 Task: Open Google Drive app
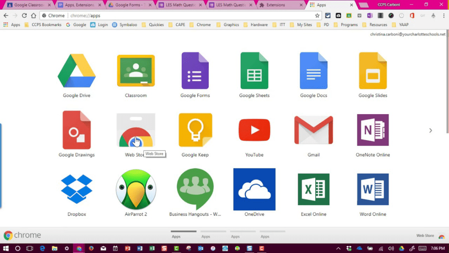coord(77,70)
